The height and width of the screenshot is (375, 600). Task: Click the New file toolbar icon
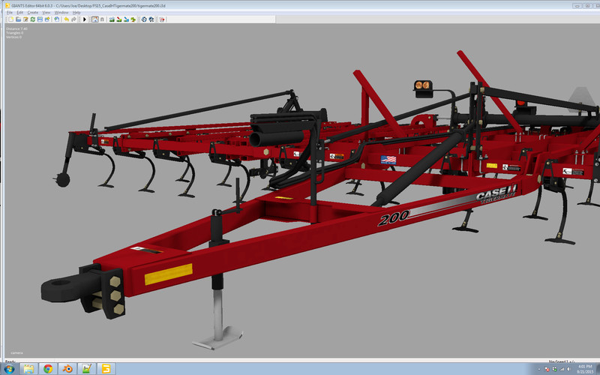coord(10,19)
